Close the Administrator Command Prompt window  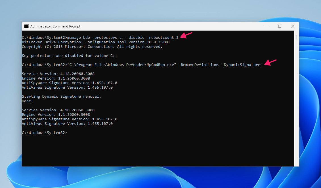(293, 26)
